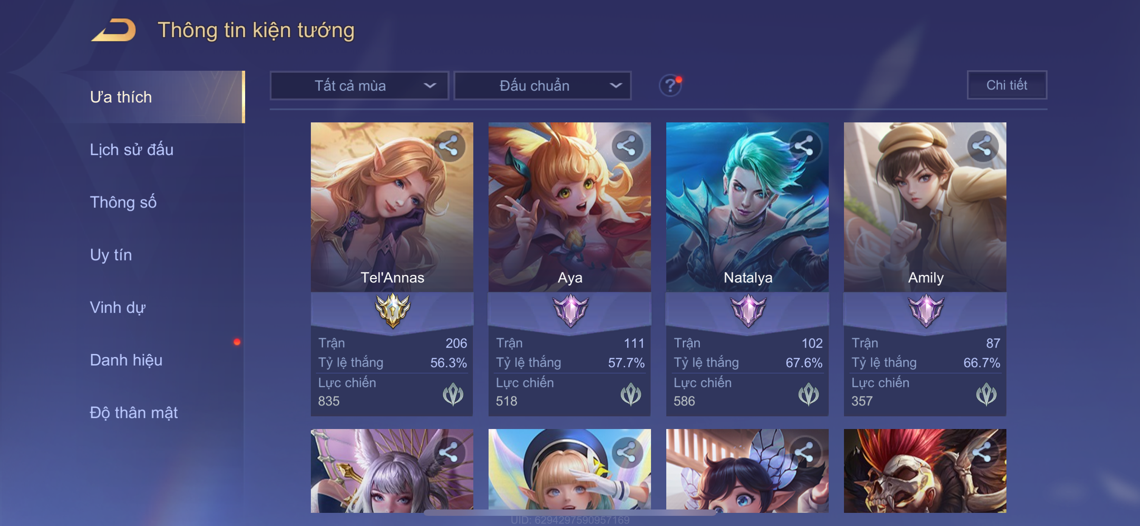This screenshot has width=1140, height=526.
Task: Share the Natalya hero card
Action: [805, 146]
